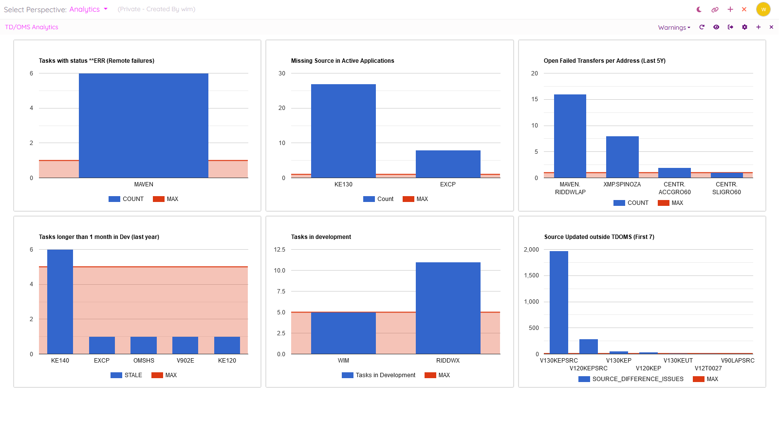This screenshot has width=779, height=438.
Task: Click the V90LAPSRC axis label
Action: [x=738, y=361]
